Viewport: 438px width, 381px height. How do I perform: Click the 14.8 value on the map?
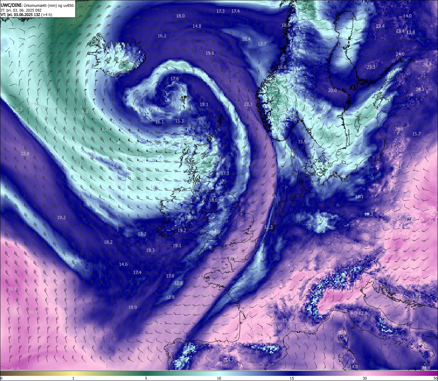pyautogui.click(x=197, y=26)
